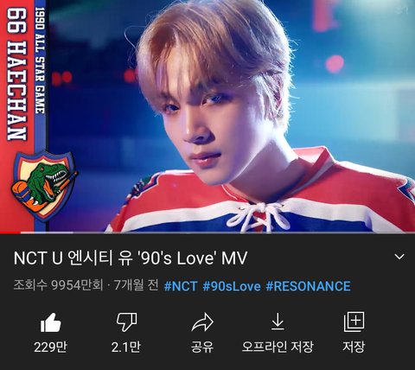Image resolution: width=415 pixels, height=370 pixels.
Task: Open the #RESONANCE hashtag link
Action: tap(308, 286)
